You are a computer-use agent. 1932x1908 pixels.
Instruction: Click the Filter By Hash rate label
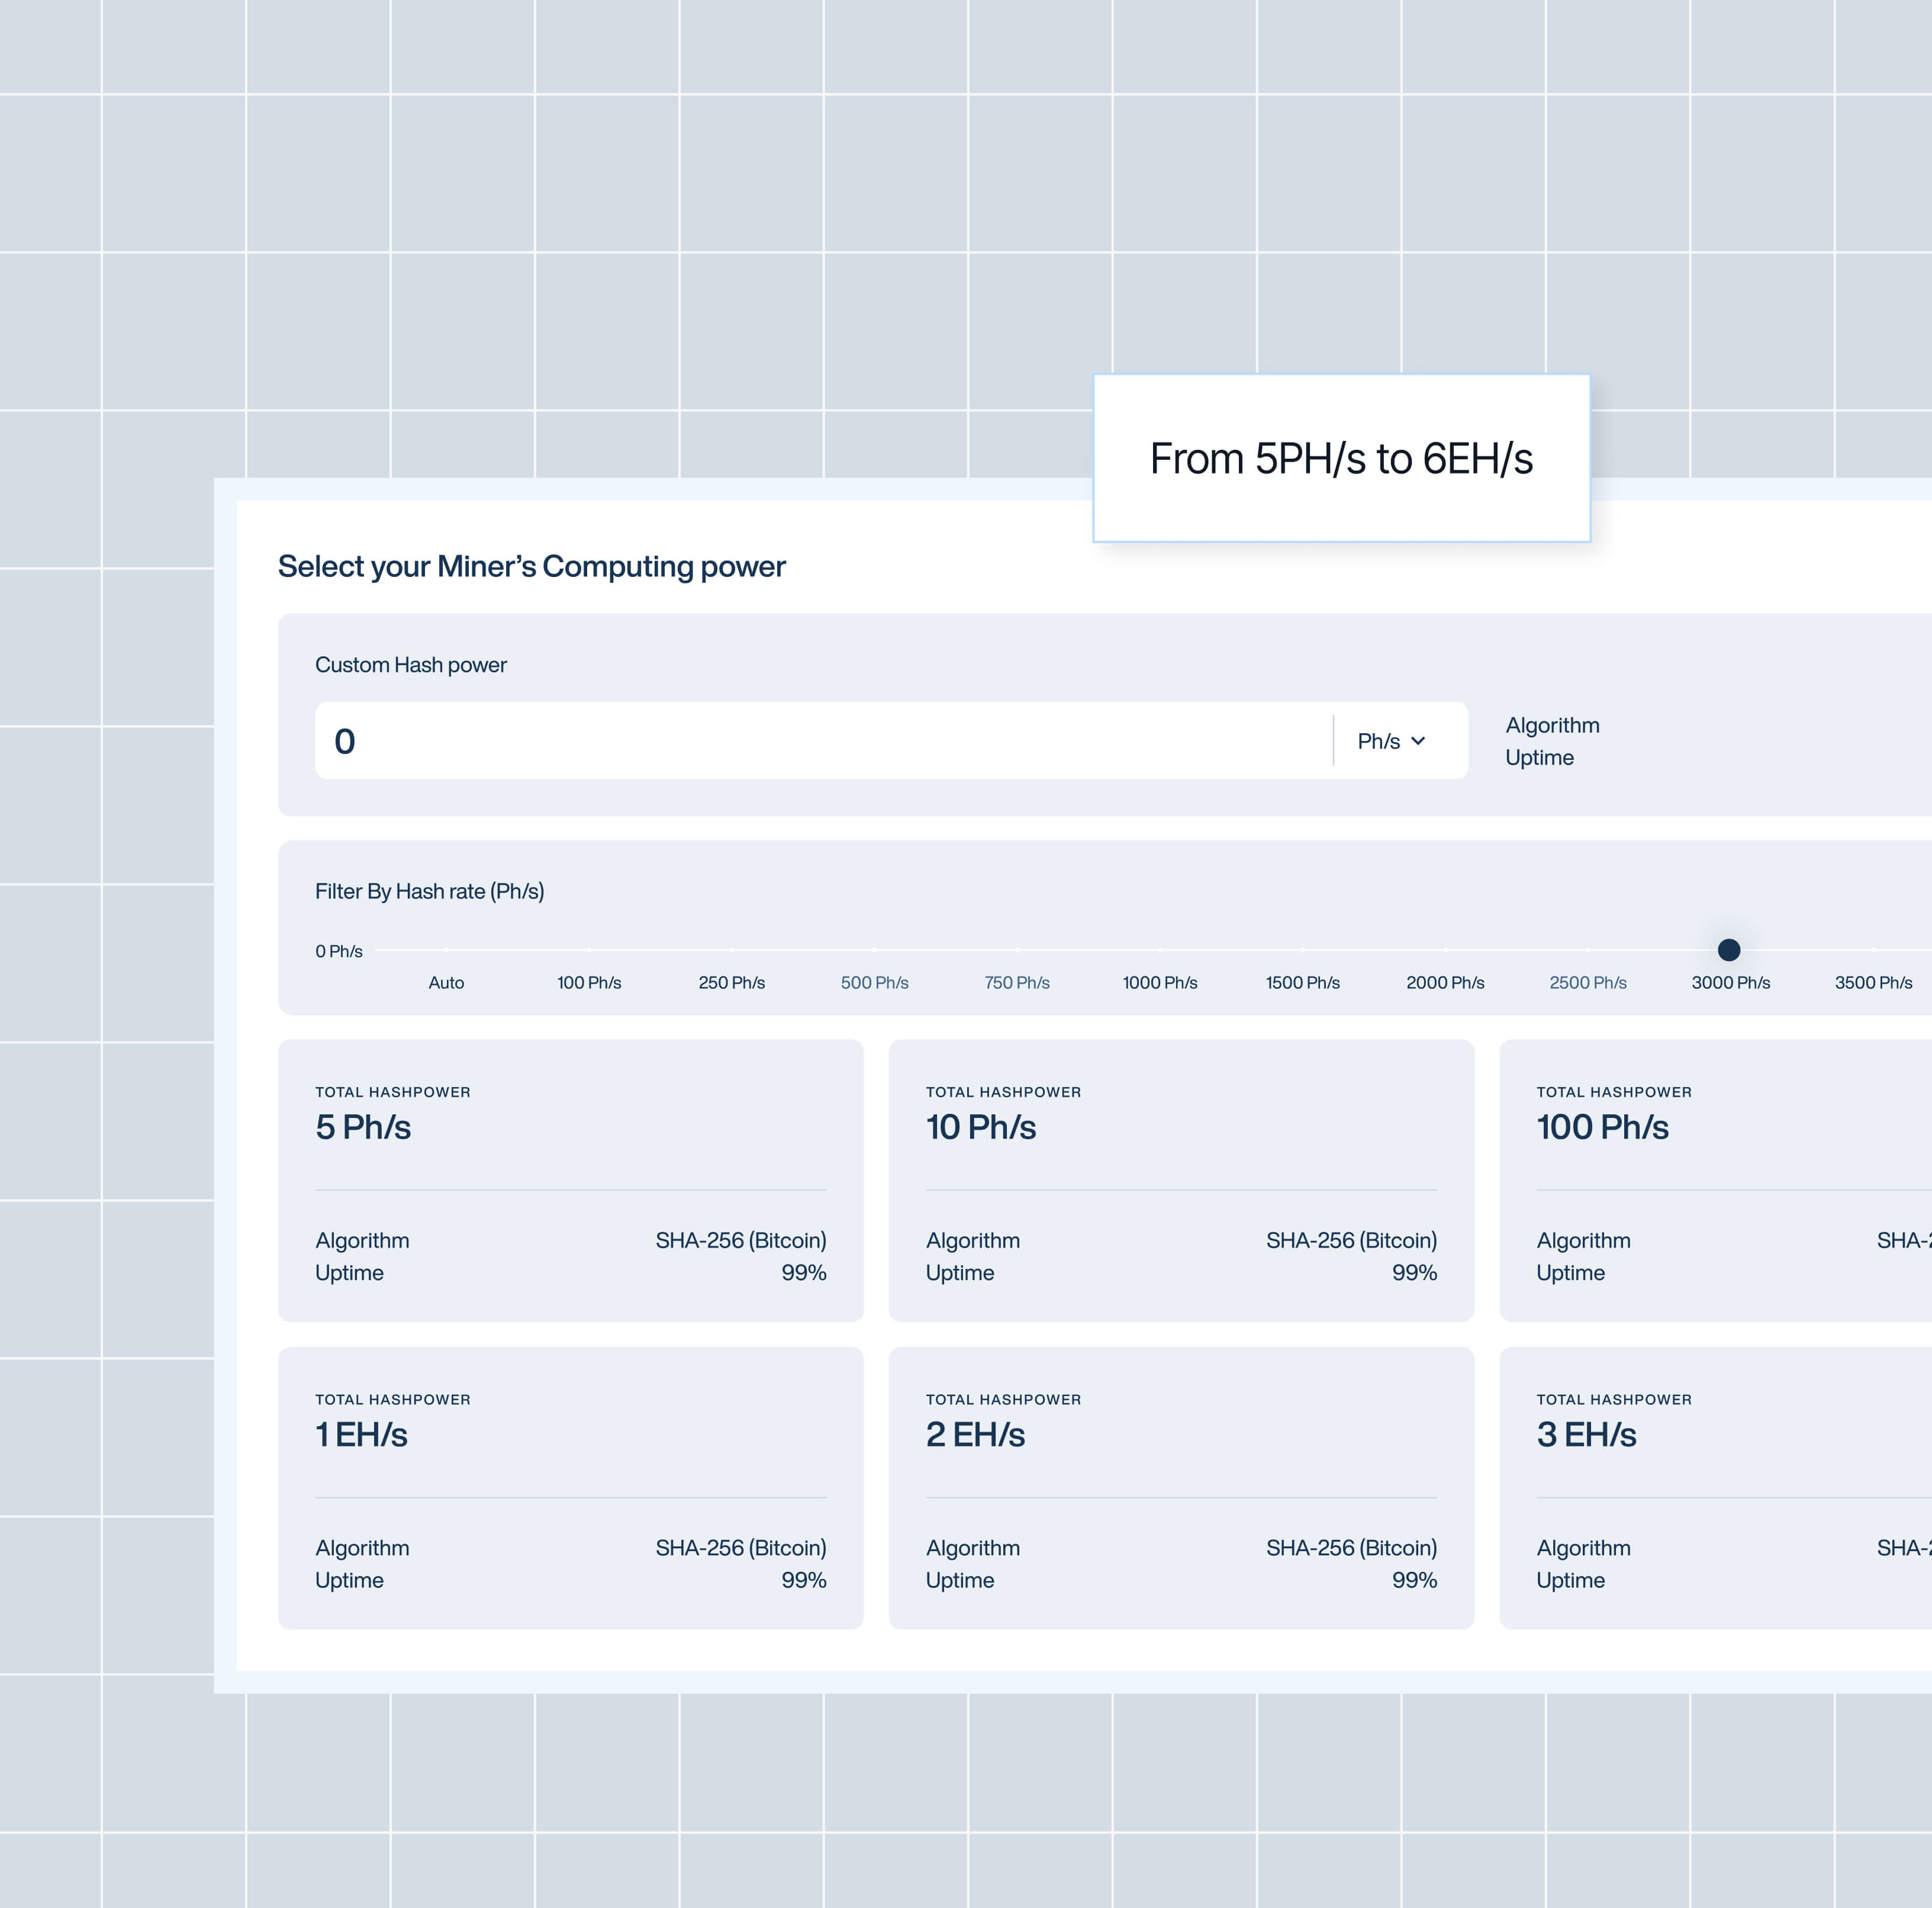[x=430, y=891]
